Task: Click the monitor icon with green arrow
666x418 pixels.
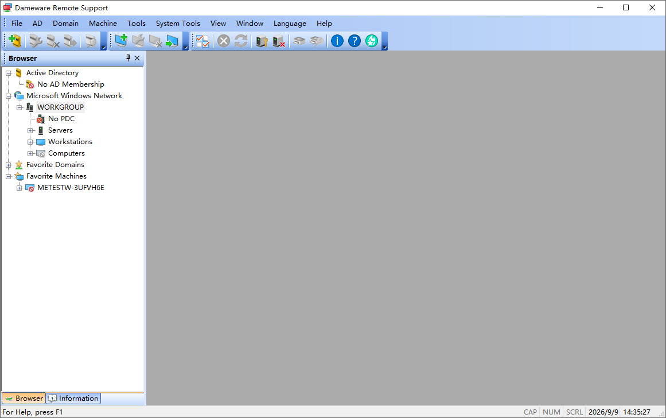Action: 173,41
